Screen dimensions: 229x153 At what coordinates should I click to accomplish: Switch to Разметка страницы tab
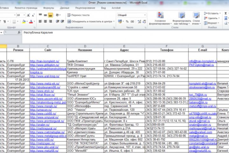click(x=26, y=8)
